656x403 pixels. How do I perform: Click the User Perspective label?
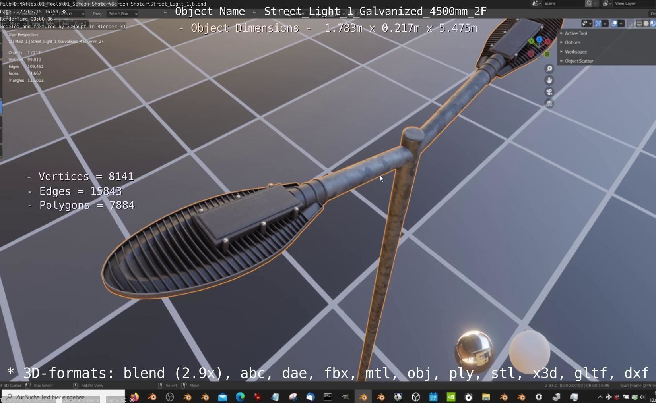pos(23,35)
